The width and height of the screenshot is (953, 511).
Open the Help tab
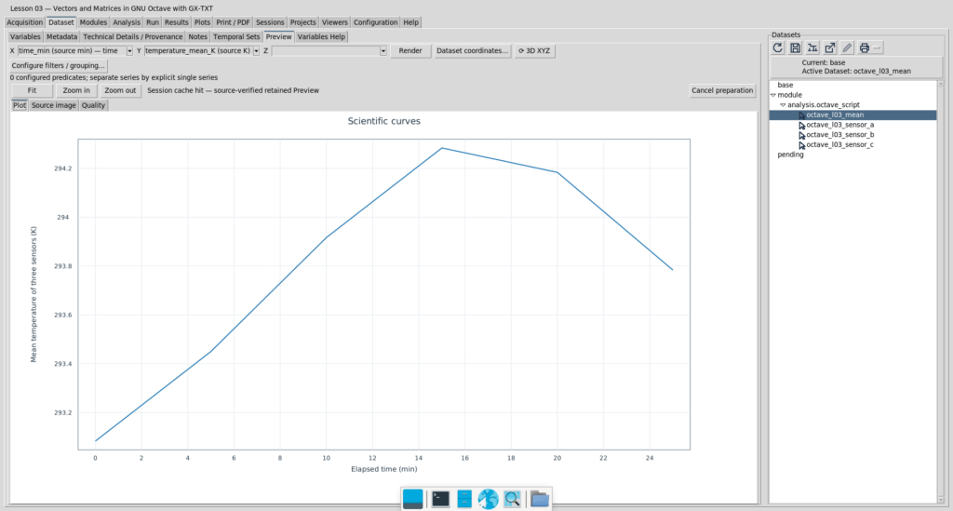point(410,22)
